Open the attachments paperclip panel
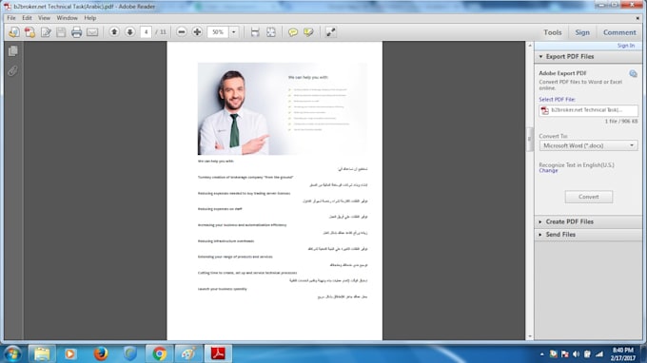 coord(12,71)
